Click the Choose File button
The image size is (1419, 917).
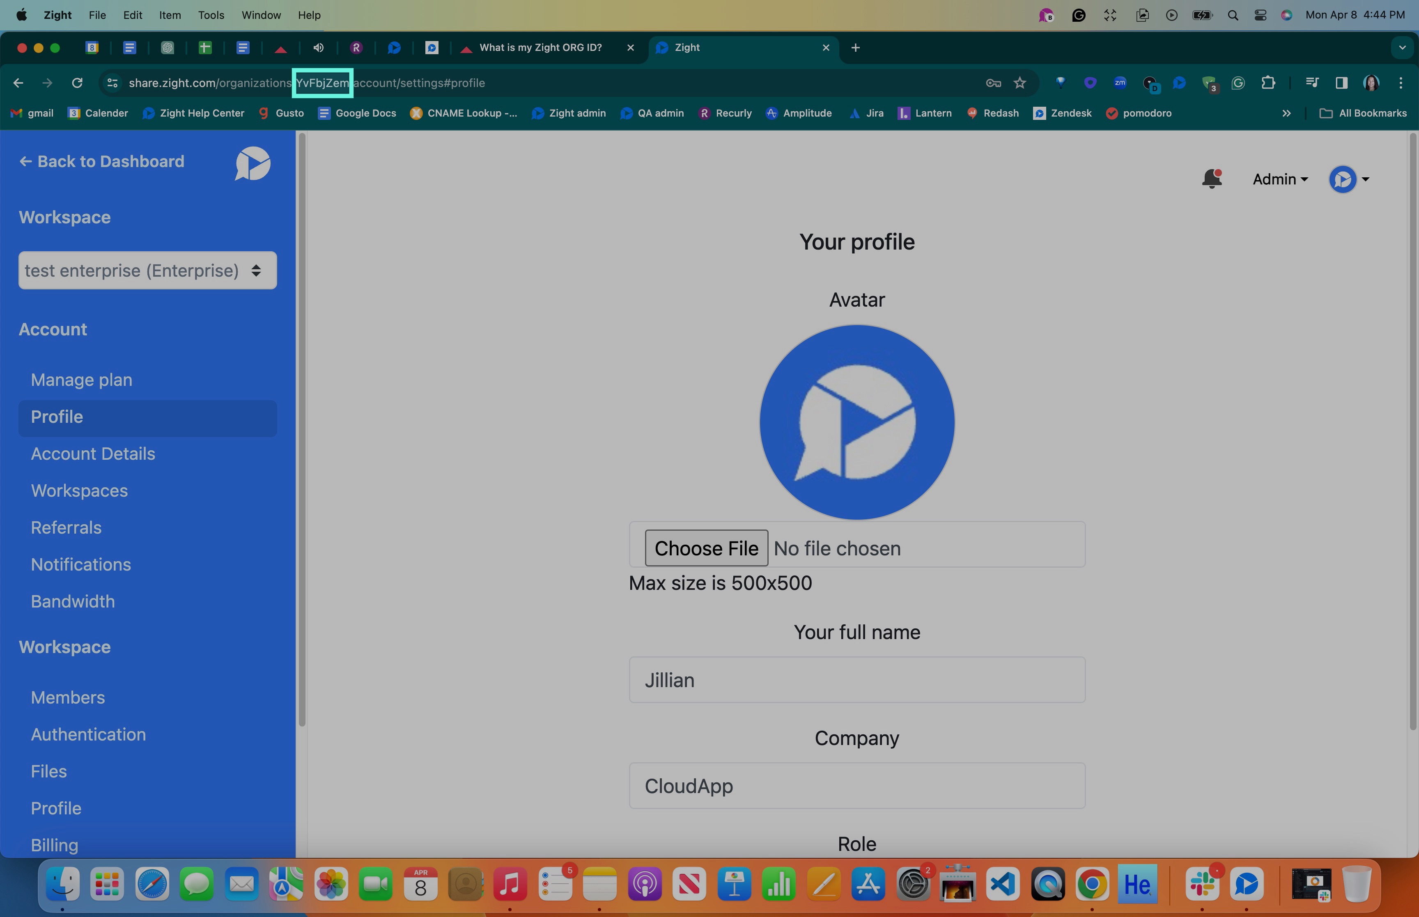coord(706,548)
